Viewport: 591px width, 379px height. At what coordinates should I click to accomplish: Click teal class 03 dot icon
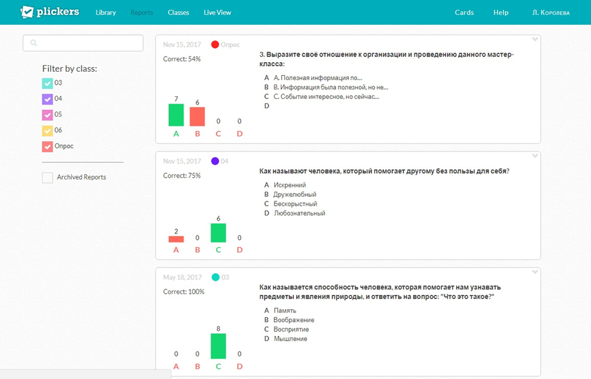coord(215,278)
